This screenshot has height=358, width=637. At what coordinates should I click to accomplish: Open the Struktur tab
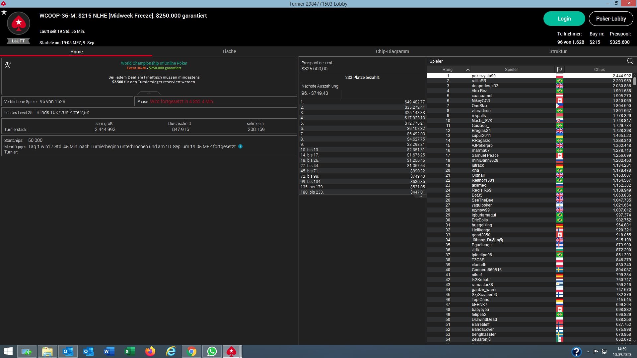pyautogui.click(x=558, y=51)
